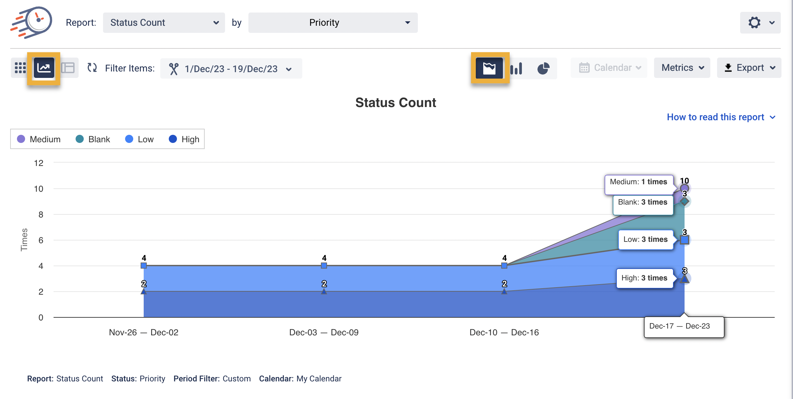Image resolution: width=793 pixels, height=399 pixels.
Task: Open the Priority grouping dropdown
Action: pos(333,23)
